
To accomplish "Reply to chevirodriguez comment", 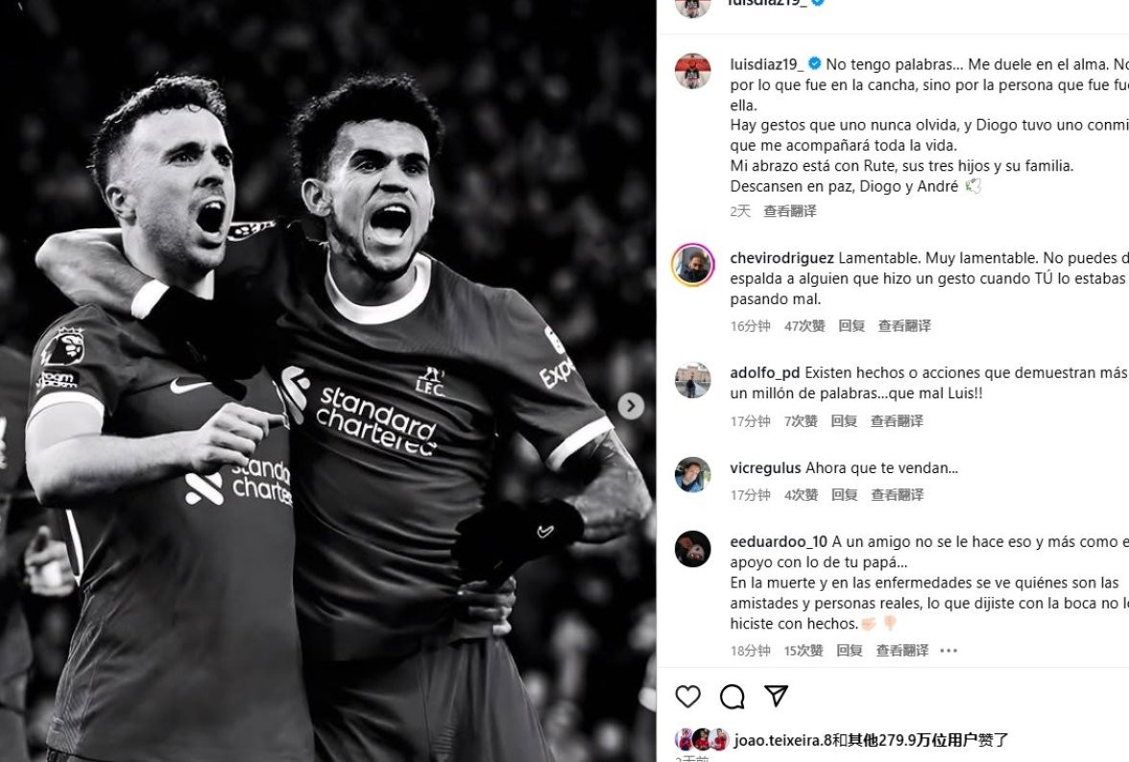I will 851,326.
